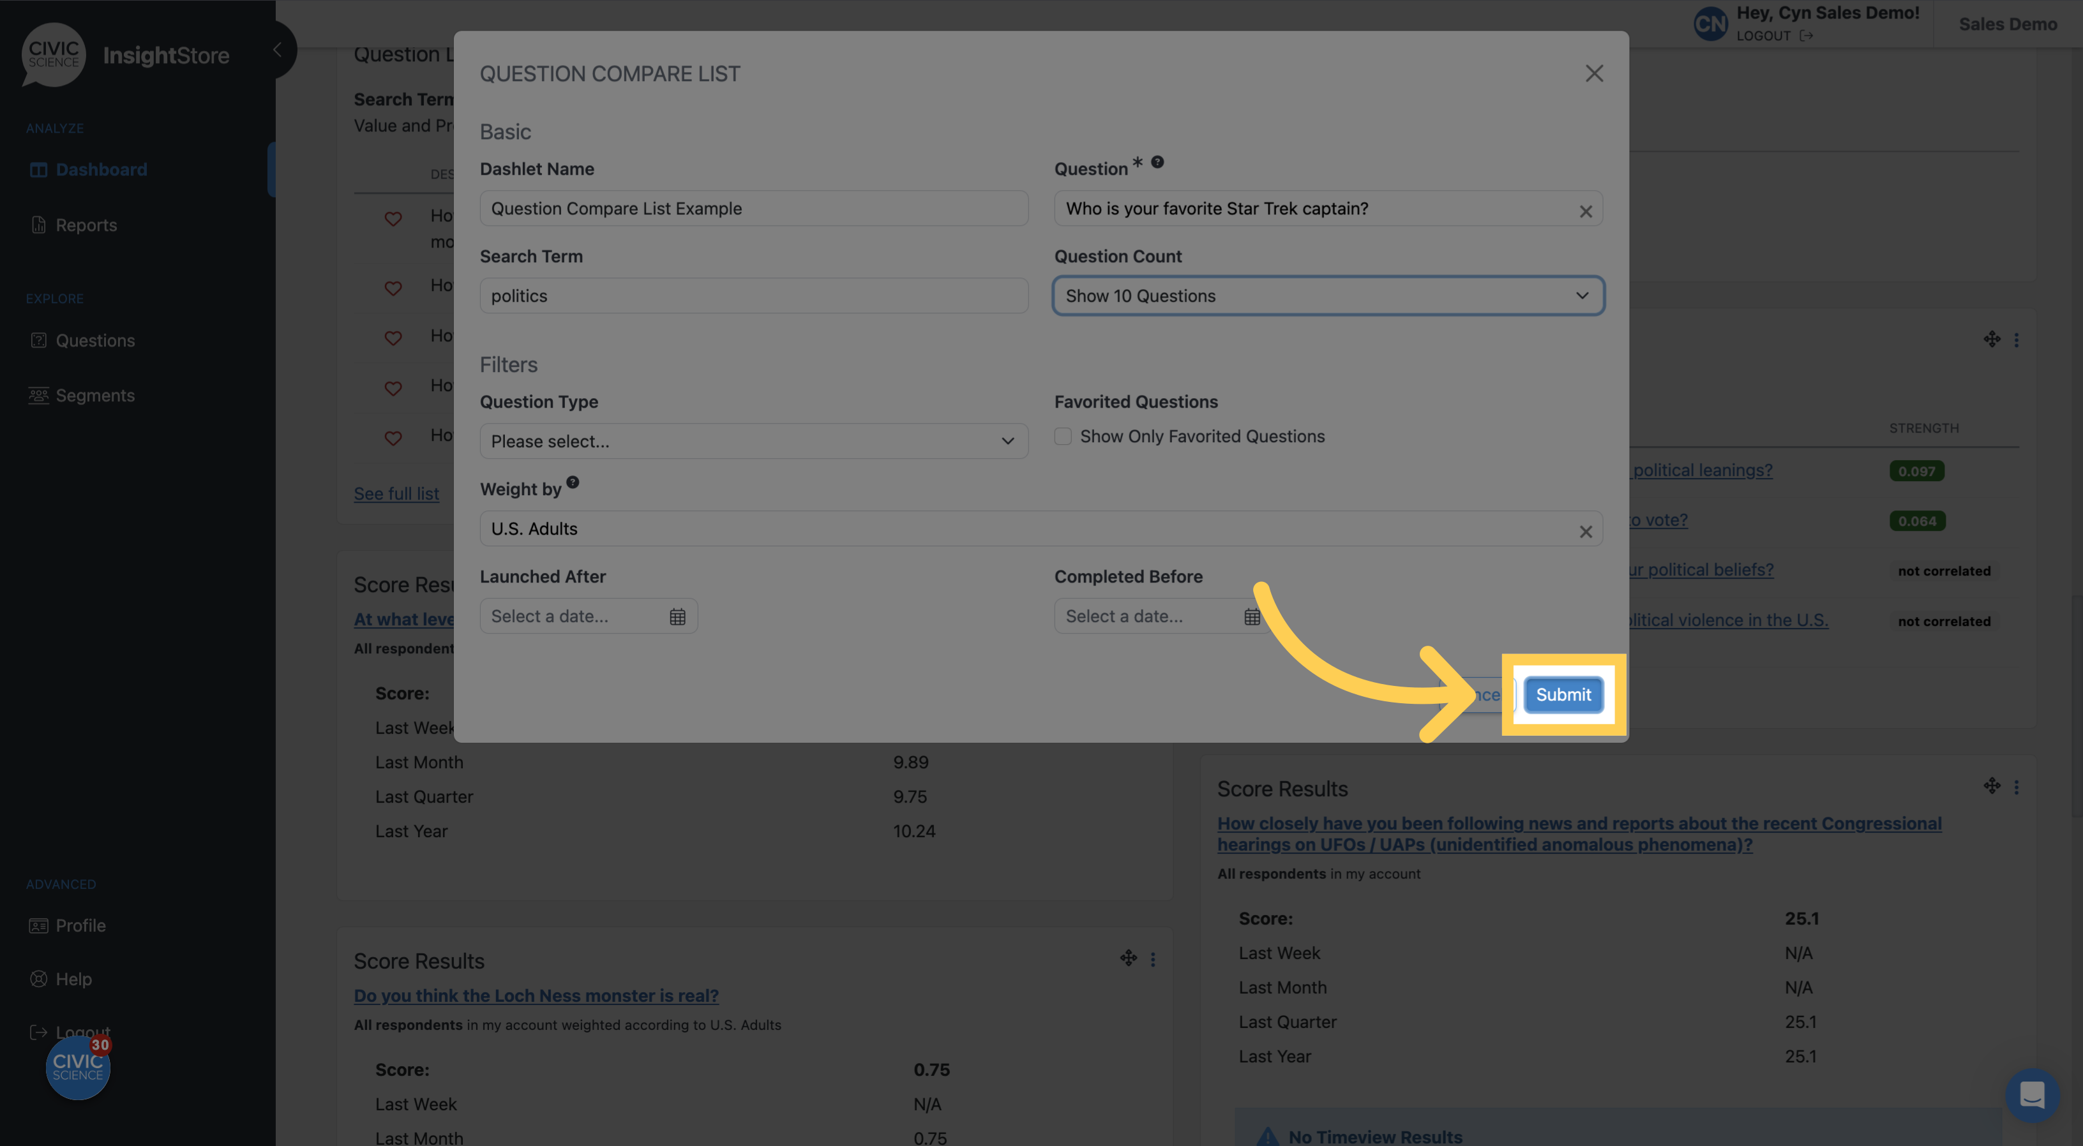Image resolution: width=2083 pixels, height=1146 pixels.
Task: Clear the Question field selection
Action: click(1586, 211)
